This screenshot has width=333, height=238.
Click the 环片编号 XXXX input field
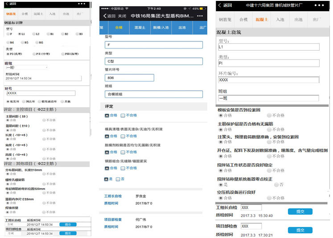point(269,80)
